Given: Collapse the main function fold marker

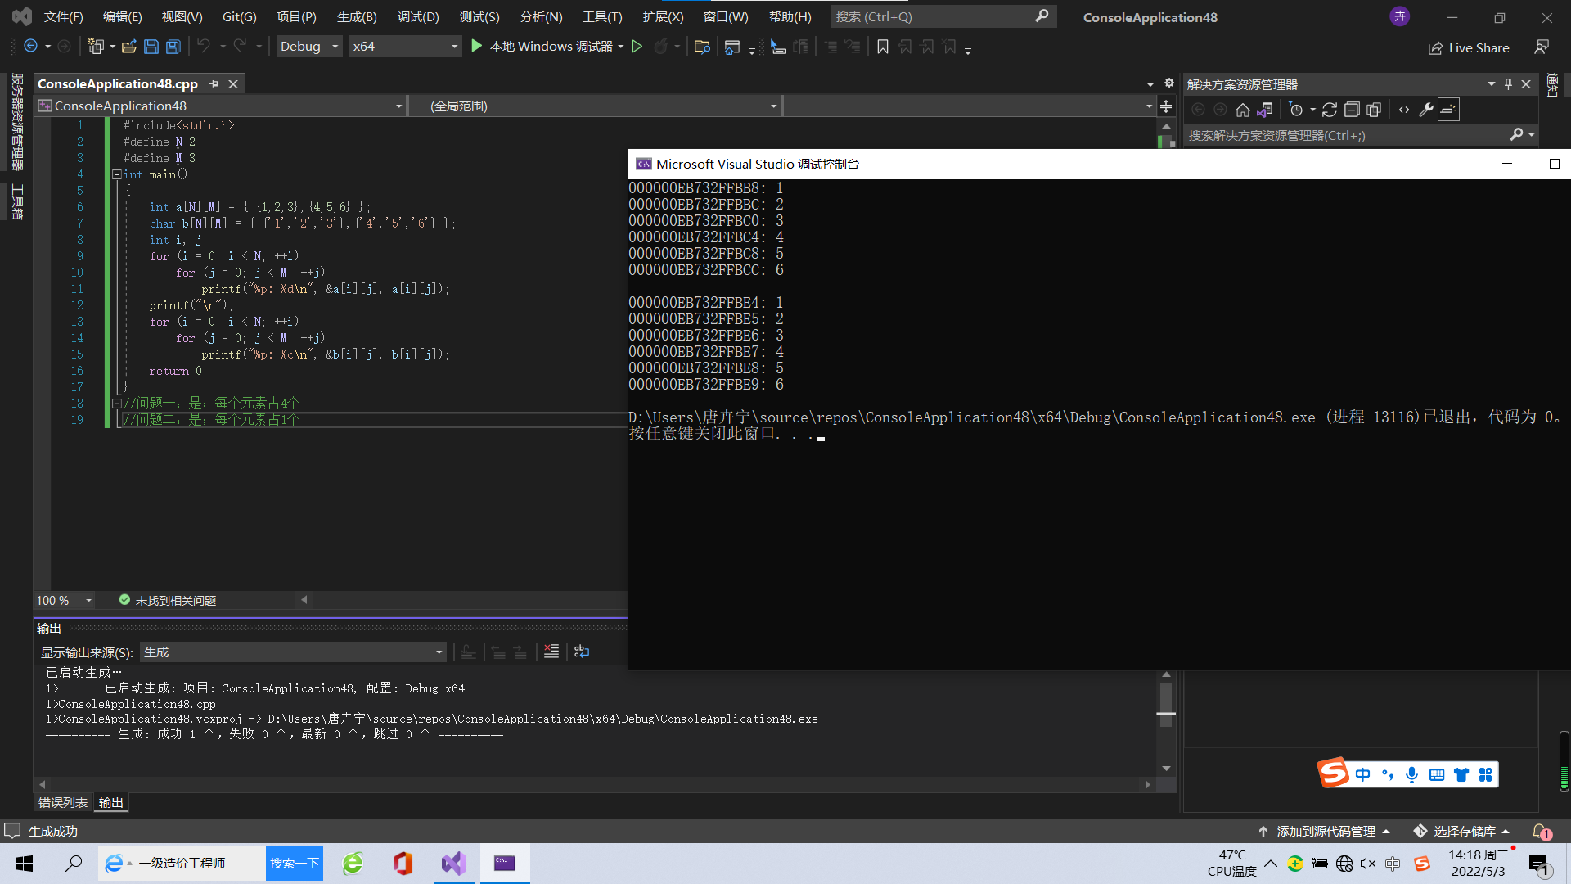Looking at the screenshot, I should point(117,174).
